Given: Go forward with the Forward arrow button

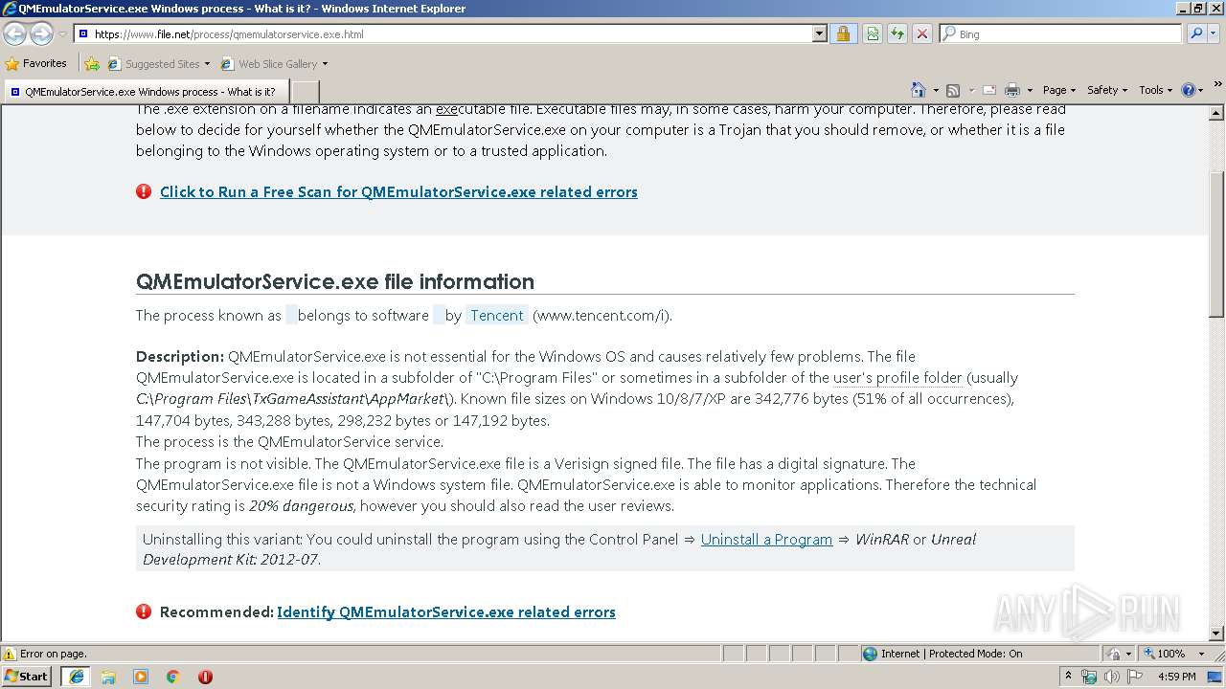Looking at the screenshot, I should [41, 33].
